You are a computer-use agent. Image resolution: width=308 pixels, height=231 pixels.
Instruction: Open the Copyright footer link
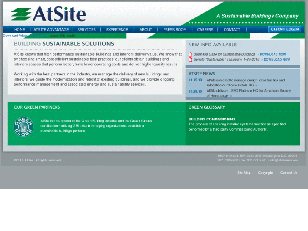tap(265, 173)
